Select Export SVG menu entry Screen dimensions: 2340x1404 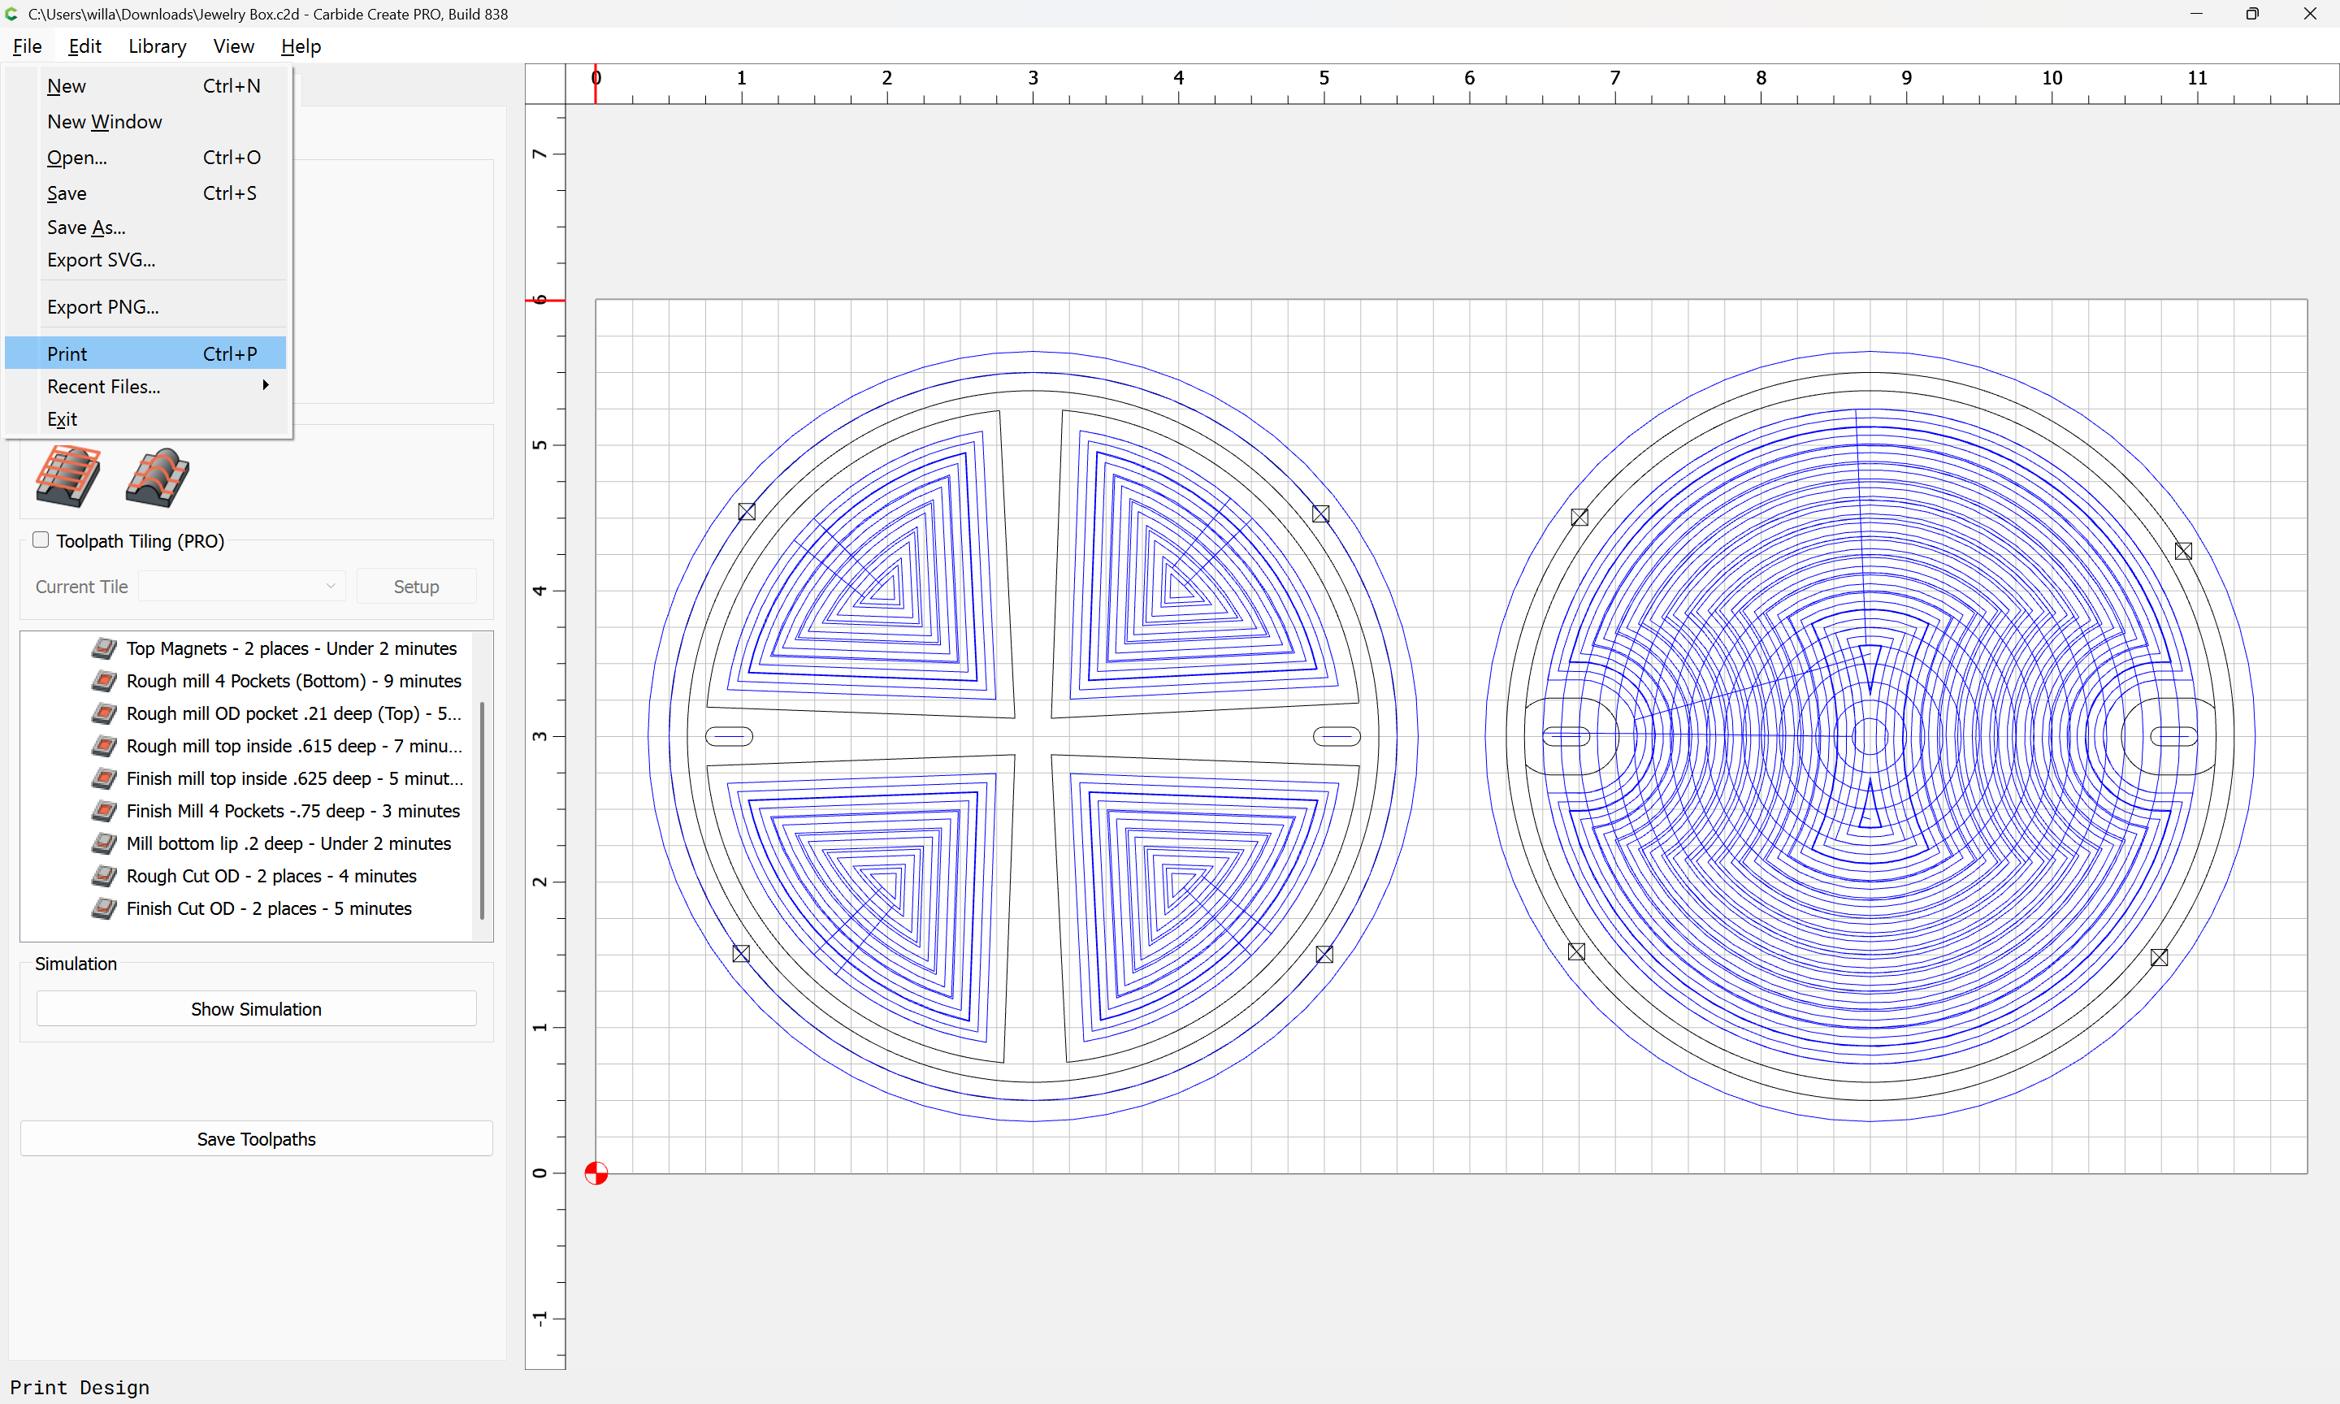coord(102,260)
